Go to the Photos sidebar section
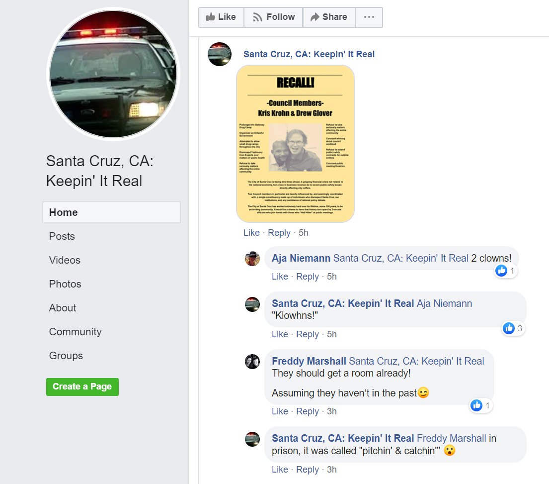549x484 pixels. [x=65, y=284]
